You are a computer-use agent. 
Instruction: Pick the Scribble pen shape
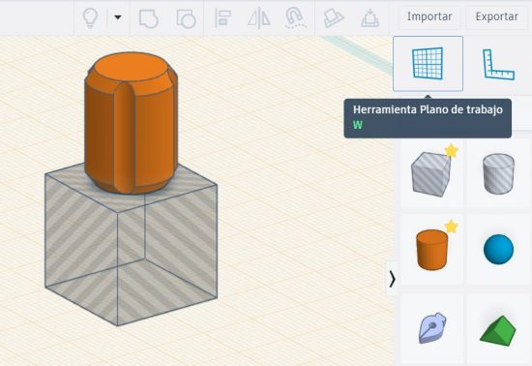click(x=431, y=328)
